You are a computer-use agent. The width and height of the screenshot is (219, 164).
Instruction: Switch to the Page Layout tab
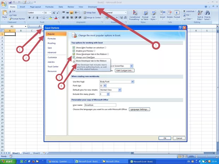[35, 7]
